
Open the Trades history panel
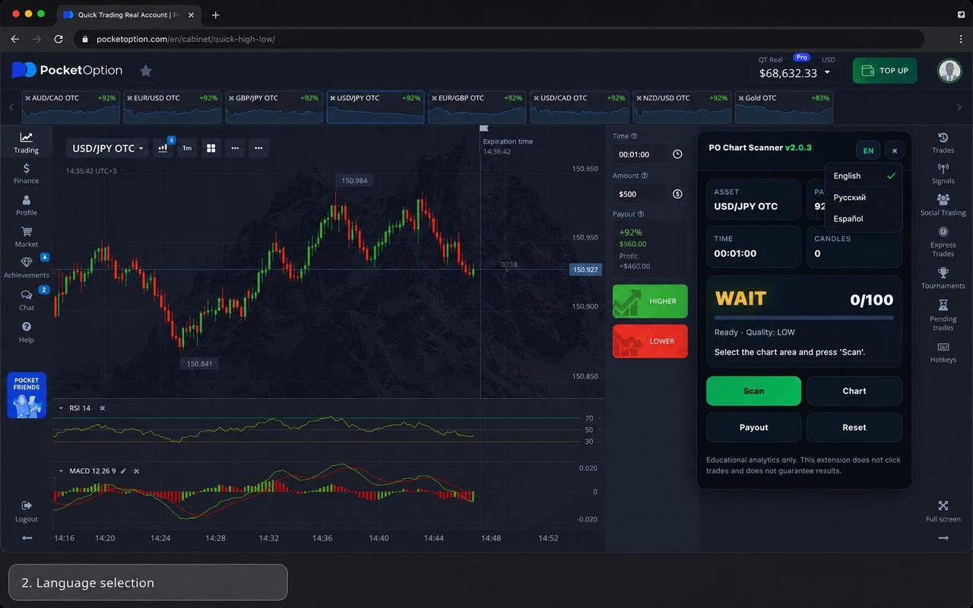tap(943, 142)
